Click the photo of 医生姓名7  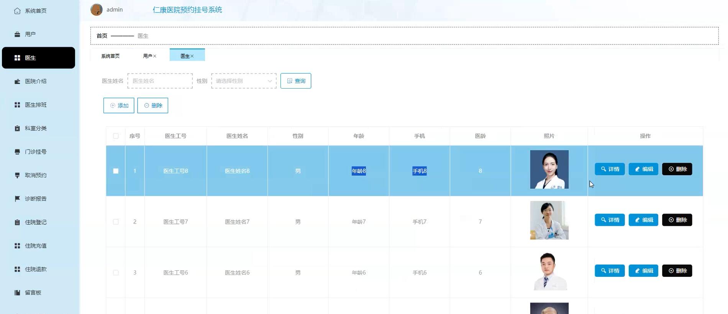(549, 220)
